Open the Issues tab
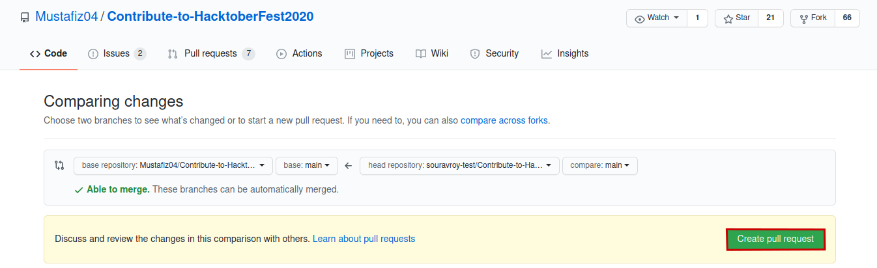The image size is (877, 268). point(117,53)
